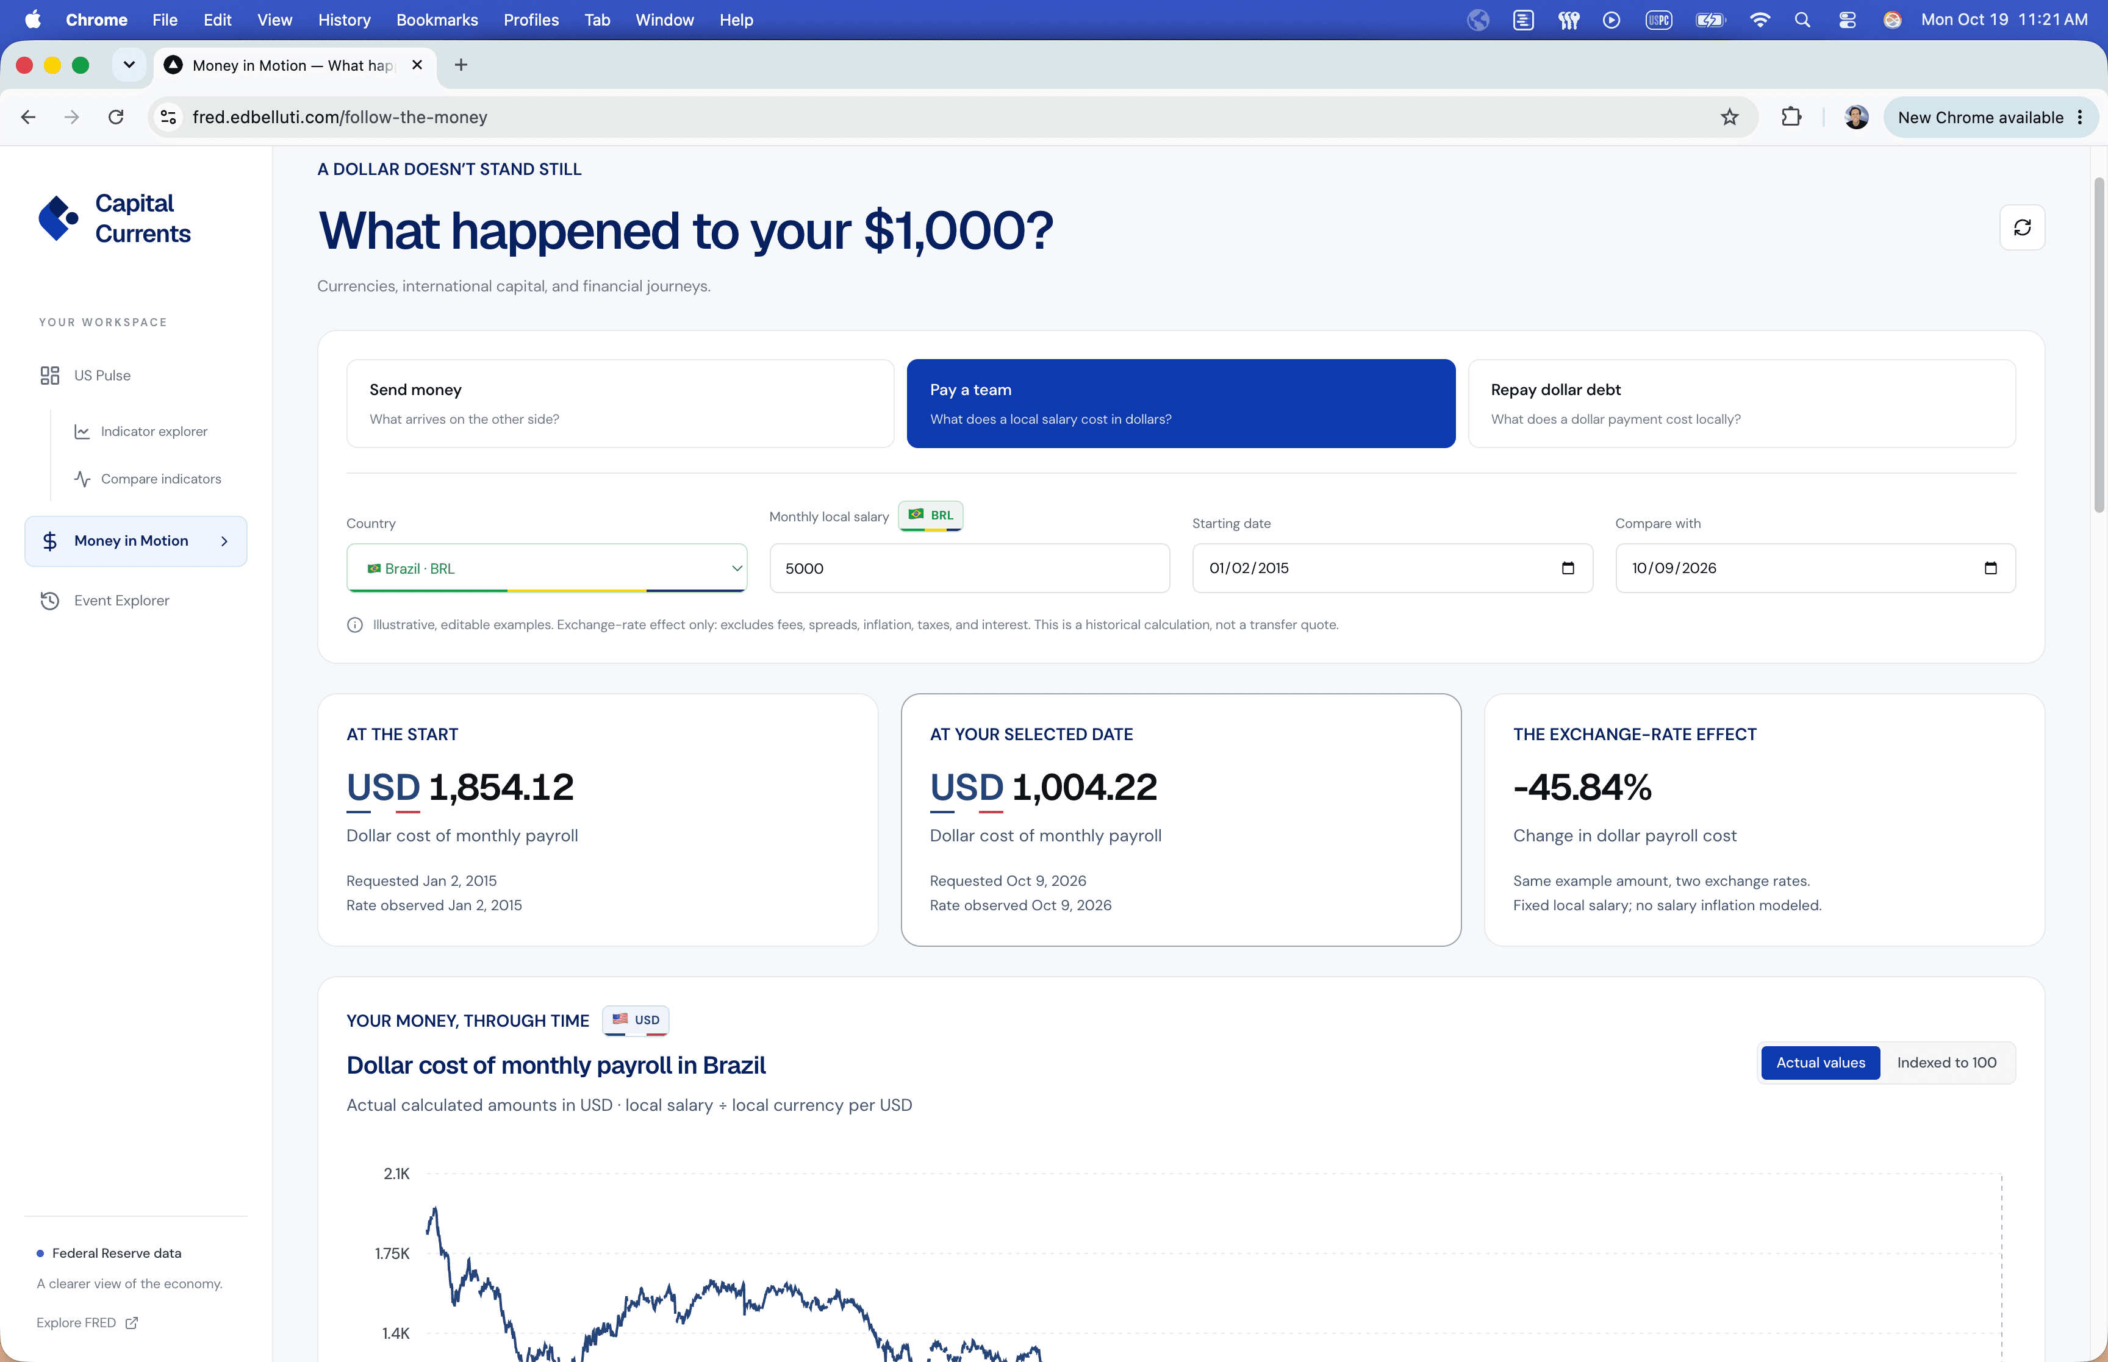Viewport: 2108px width, 1362px height.
Task: Open the Chrome extensions puzzle icon
Action: 1790,116
